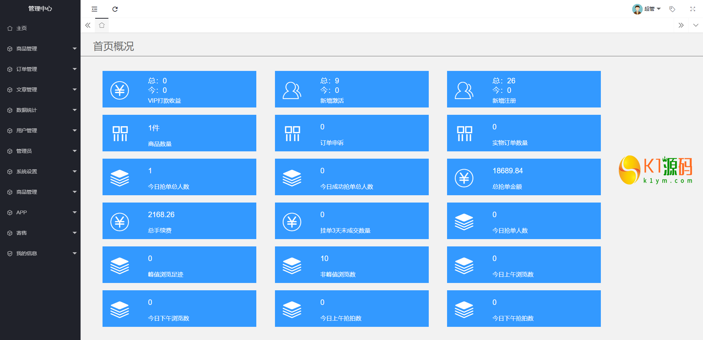
Task: Click the layers icon on the 非峰值浏览数 card
Action: [x=292, y=266]
